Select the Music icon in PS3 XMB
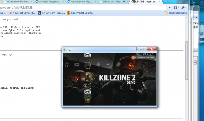Screen dimensions: 204x121 pos(67,64)
